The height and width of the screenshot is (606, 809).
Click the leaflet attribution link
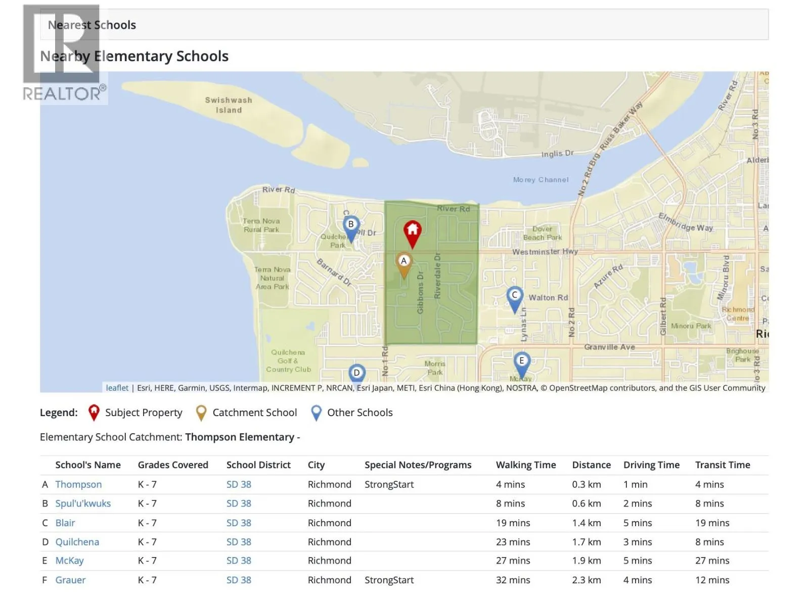pyautogui.click(x=117, y=388)
